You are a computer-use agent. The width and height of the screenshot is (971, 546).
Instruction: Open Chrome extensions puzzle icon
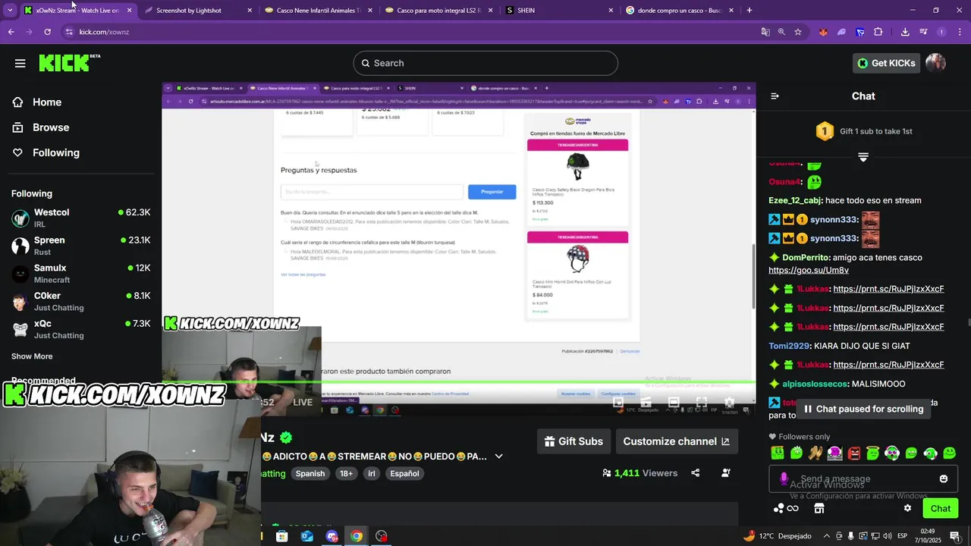[x=878, y=32]
